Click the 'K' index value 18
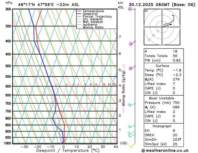 (175, 51)
